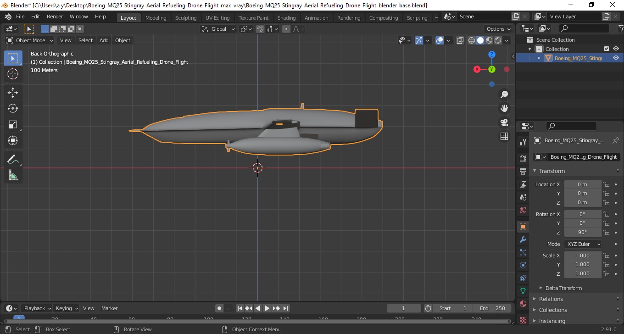The width and height of the screenshot is (624, 334).
Task: Open the Object Constraints properties tab
Action: 523,278
